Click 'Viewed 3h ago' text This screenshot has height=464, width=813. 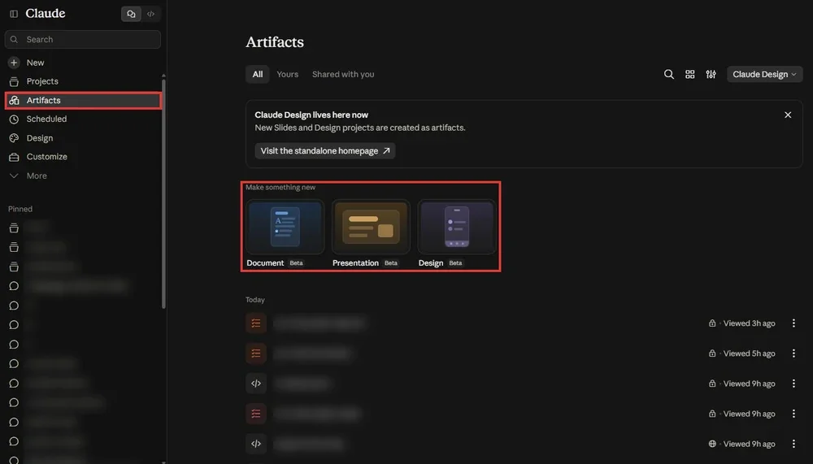click(x=750, y=323)
